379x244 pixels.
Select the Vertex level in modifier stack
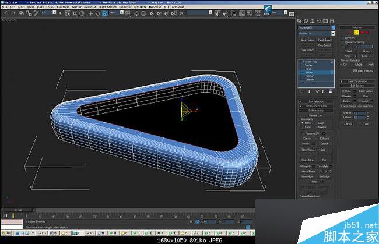click(x=308, y=65)
